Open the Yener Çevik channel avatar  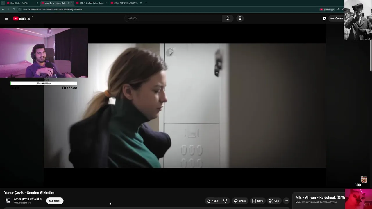click(x=8, y=201)
